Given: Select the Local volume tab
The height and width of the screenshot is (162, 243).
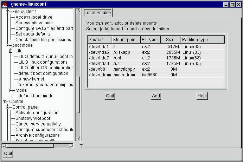Looking at the screenshot, I should (97, 13).
